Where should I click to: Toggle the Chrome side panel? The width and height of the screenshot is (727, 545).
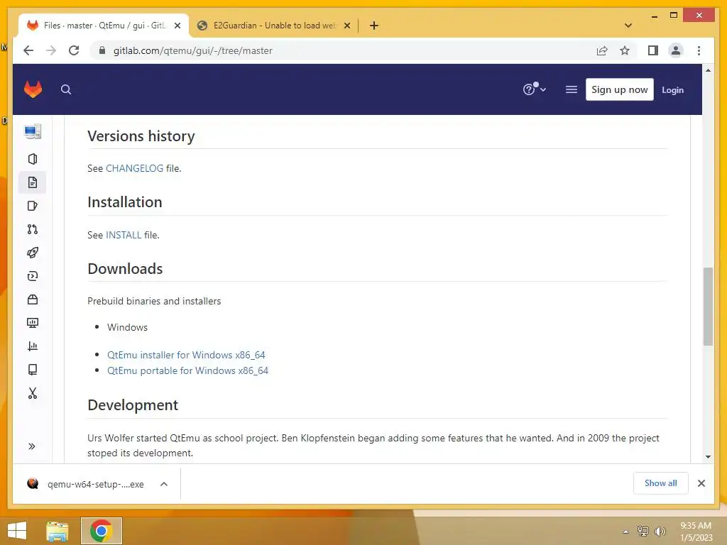pyautogui.click(x=653, y=50)
